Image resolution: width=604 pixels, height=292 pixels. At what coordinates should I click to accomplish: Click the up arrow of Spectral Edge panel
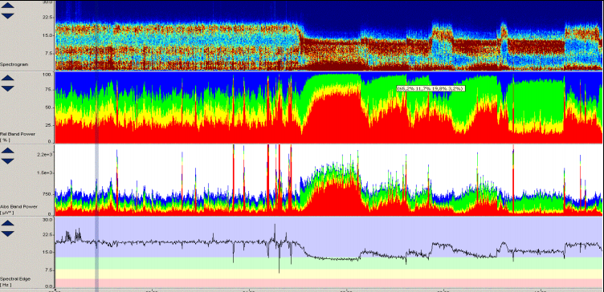(x=8, y=224)
